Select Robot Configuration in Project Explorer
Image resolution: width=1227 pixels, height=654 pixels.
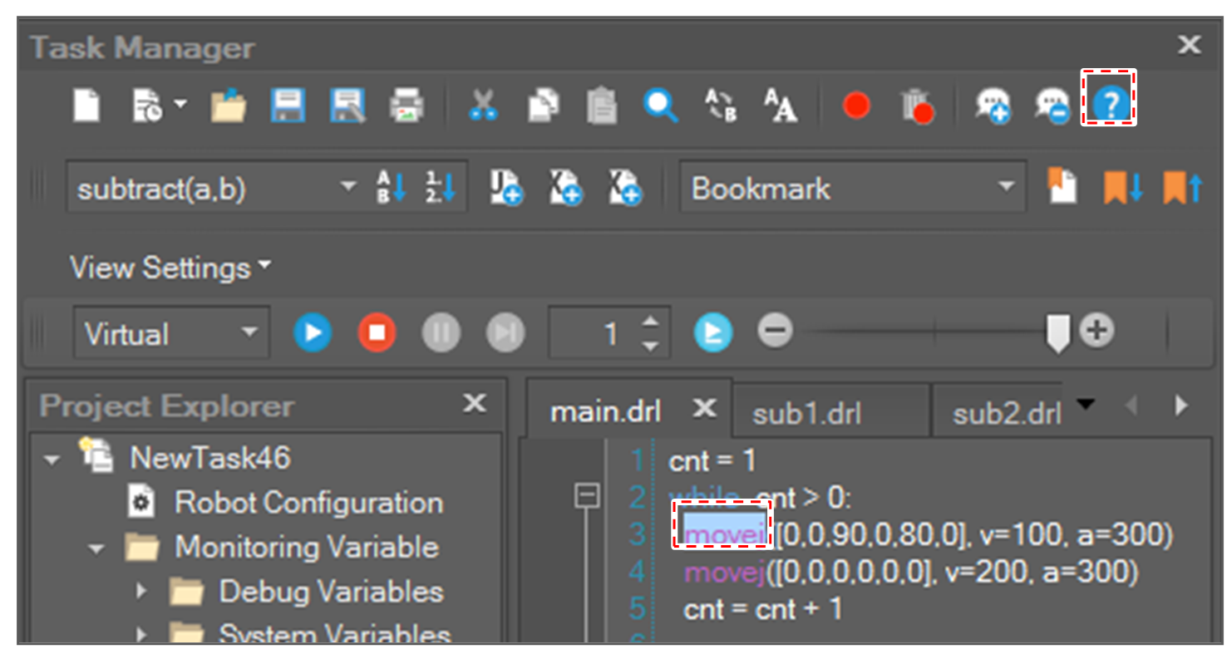[x=308, y=503]
